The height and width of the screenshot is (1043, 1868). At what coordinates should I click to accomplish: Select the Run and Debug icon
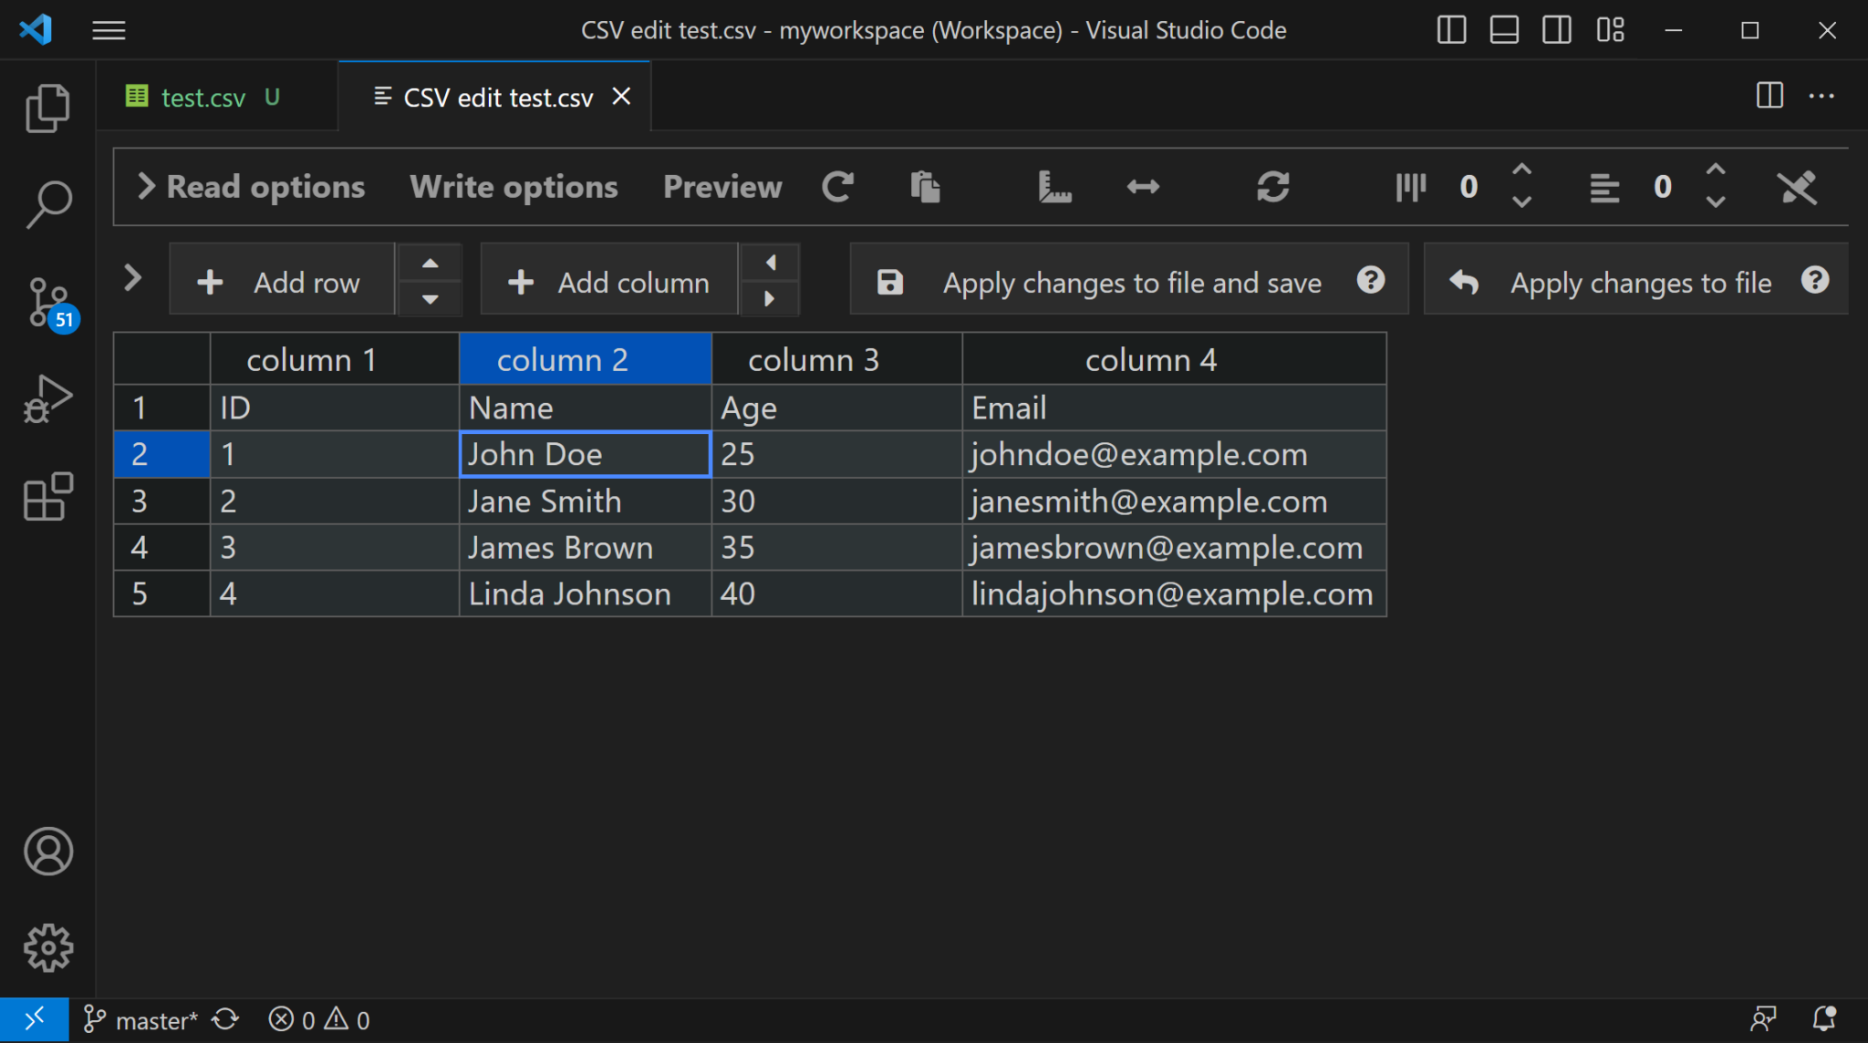click(48, 397)
